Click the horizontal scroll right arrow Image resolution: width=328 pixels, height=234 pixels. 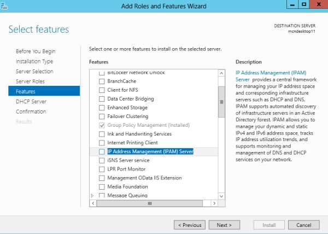click(214, 203)
